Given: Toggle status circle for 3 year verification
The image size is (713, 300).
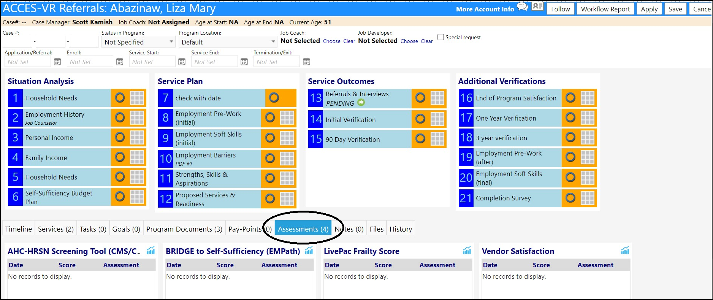Looking at the screenshot, I should 570,137.
